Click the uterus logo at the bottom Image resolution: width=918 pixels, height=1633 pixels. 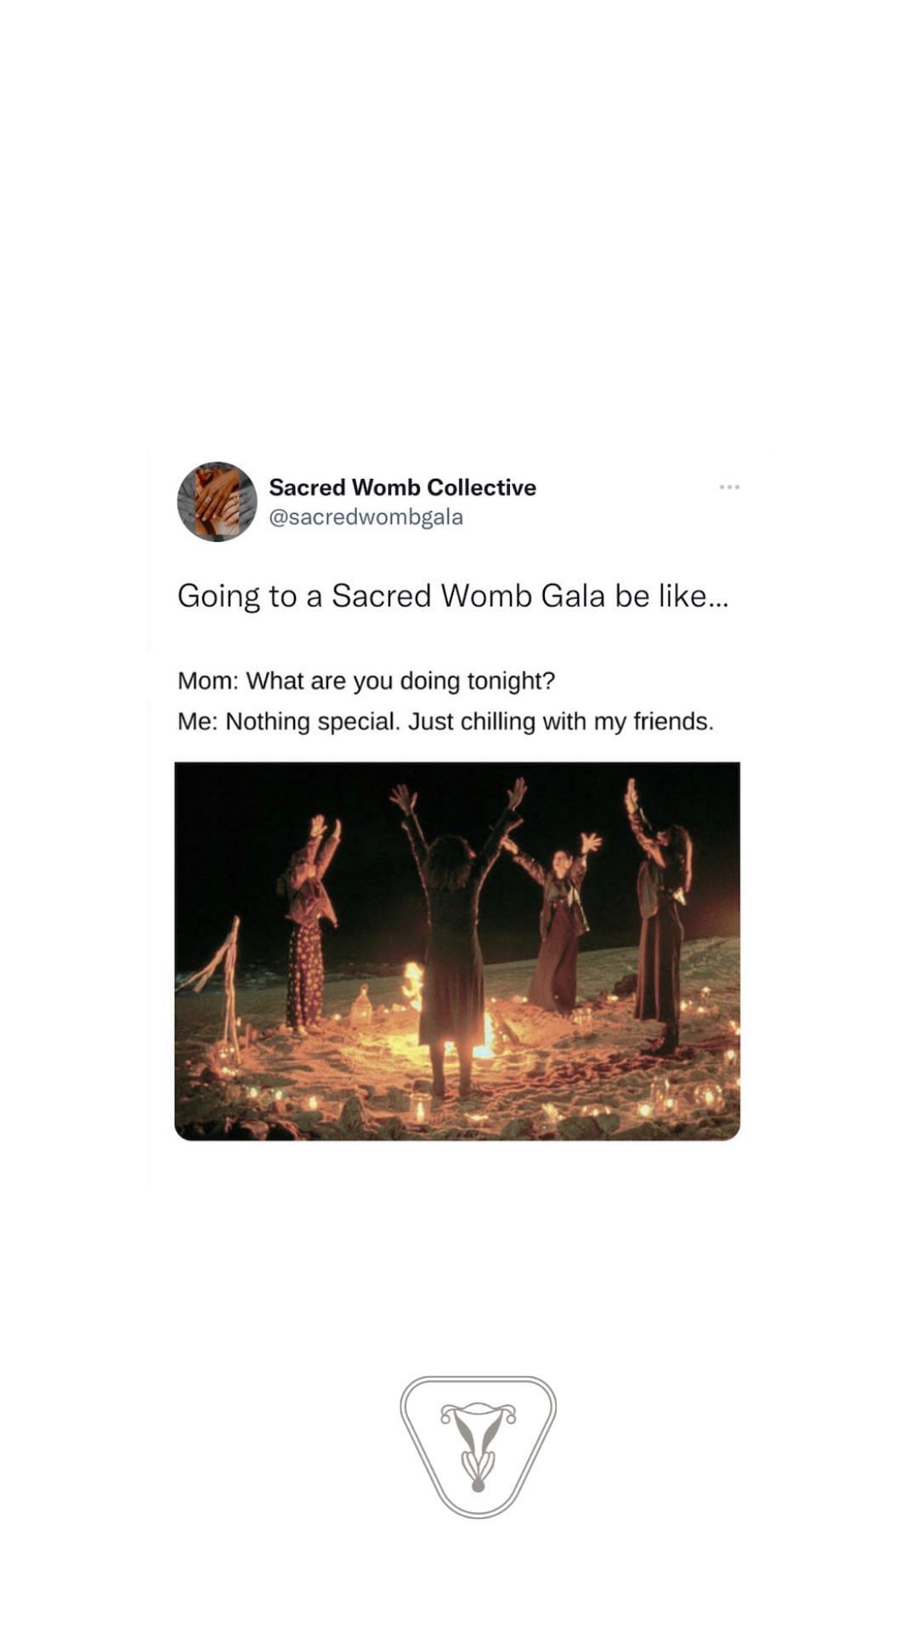[x=478, y=1447]
